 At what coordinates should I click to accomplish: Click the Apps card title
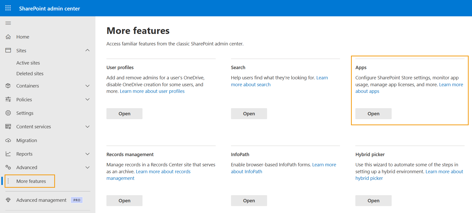361,67
